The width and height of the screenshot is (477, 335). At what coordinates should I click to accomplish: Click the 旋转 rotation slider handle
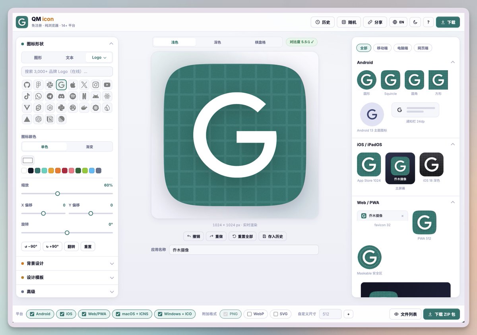coord(67,233)
